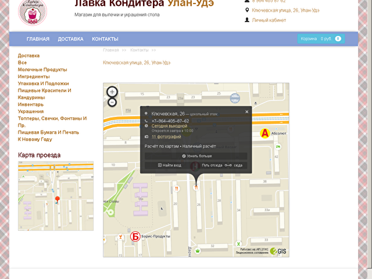372x279 pixels.
Task: Click the Барис-Продукты marker with letter Б
Action: pos(135,237)
